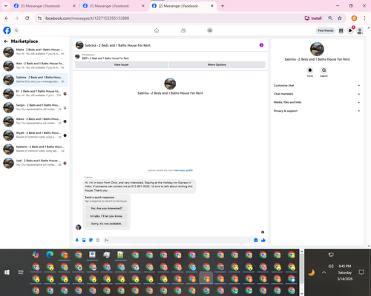Open the GIF picker icon
This screenshot has height=296, width=371.
[x=98, y=240]
